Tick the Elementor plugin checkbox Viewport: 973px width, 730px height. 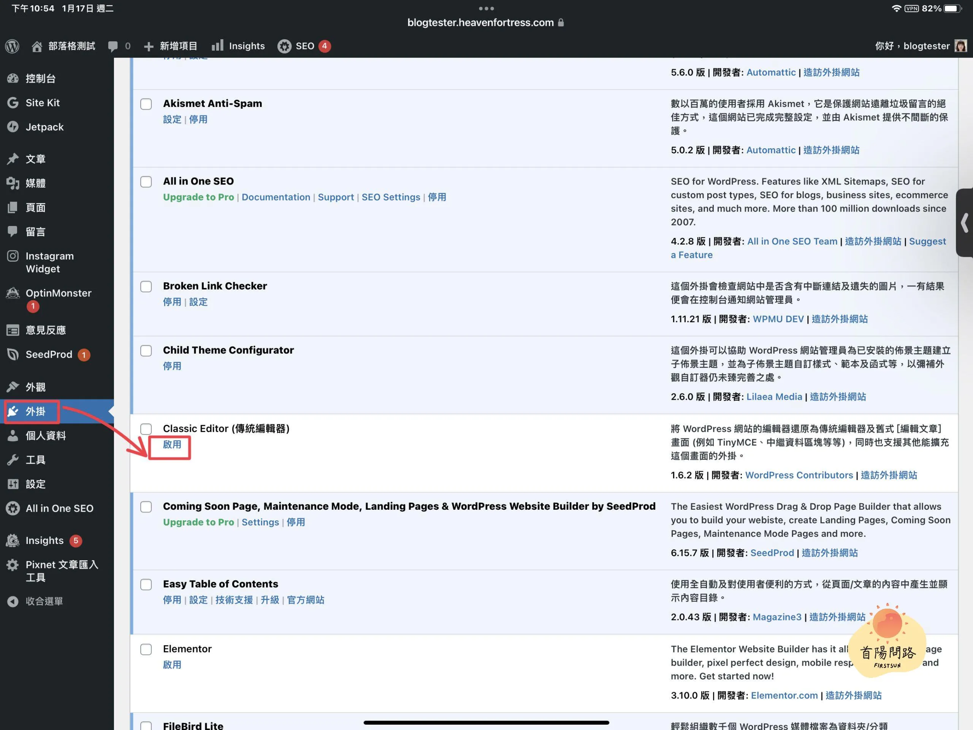[x=146, y=649]
